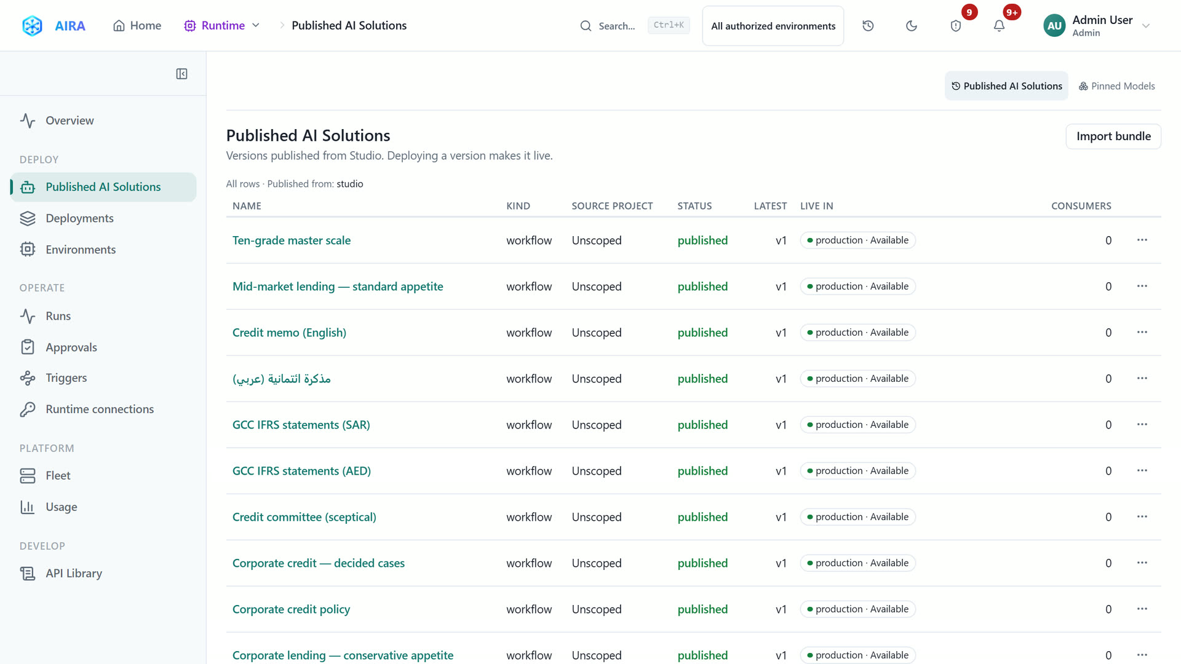Open Deployments in the sidebar
The height and width of the screenshot is (664, 1181).
click(x=103, y=218)
